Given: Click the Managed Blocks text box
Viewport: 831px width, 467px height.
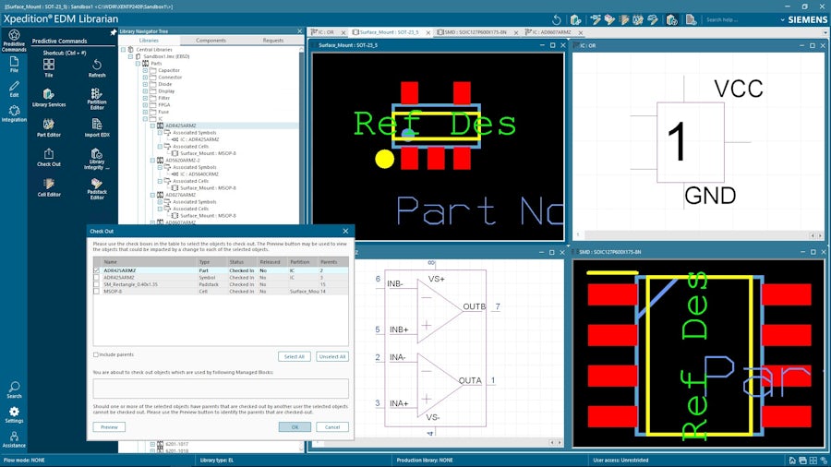Looking at the screenshot, I should (x=221, y=389).
